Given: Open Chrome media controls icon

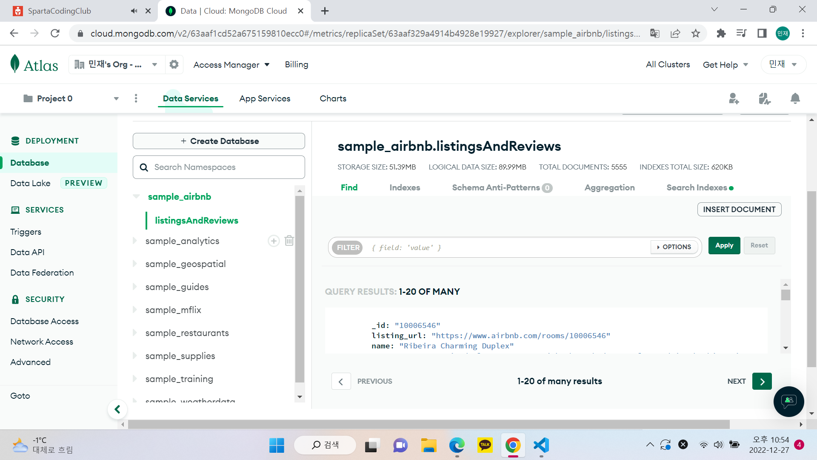Looking at the screenshot, I should pos(741,33).
